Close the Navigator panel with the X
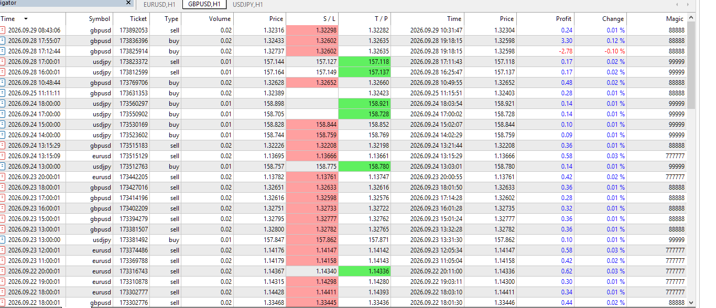The image size is (716, 308). [x=129, y=3]
